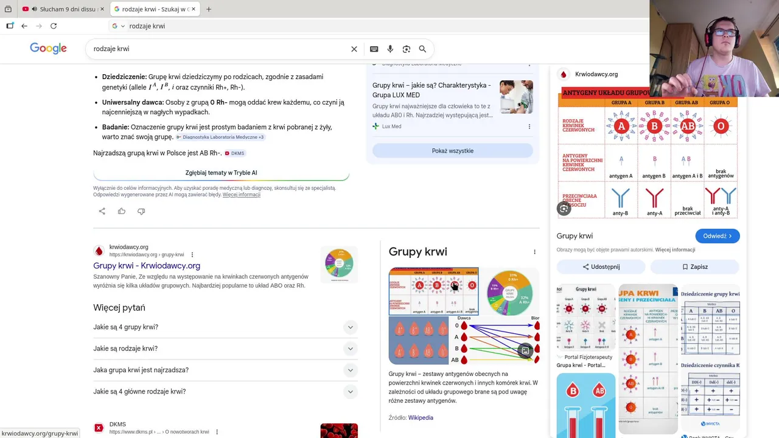Click the DKMS site favicon

[x=99, y=428]
